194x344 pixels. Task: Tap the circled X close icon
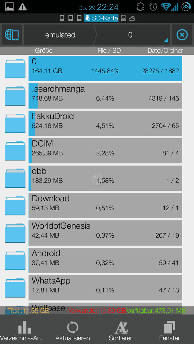[x=182, y=35]
